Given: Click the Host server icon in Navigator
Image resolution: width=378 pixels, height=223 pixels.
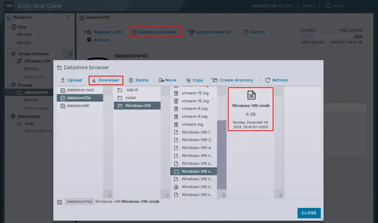Looking at the screenshot, I should click(x=14, y=27).
